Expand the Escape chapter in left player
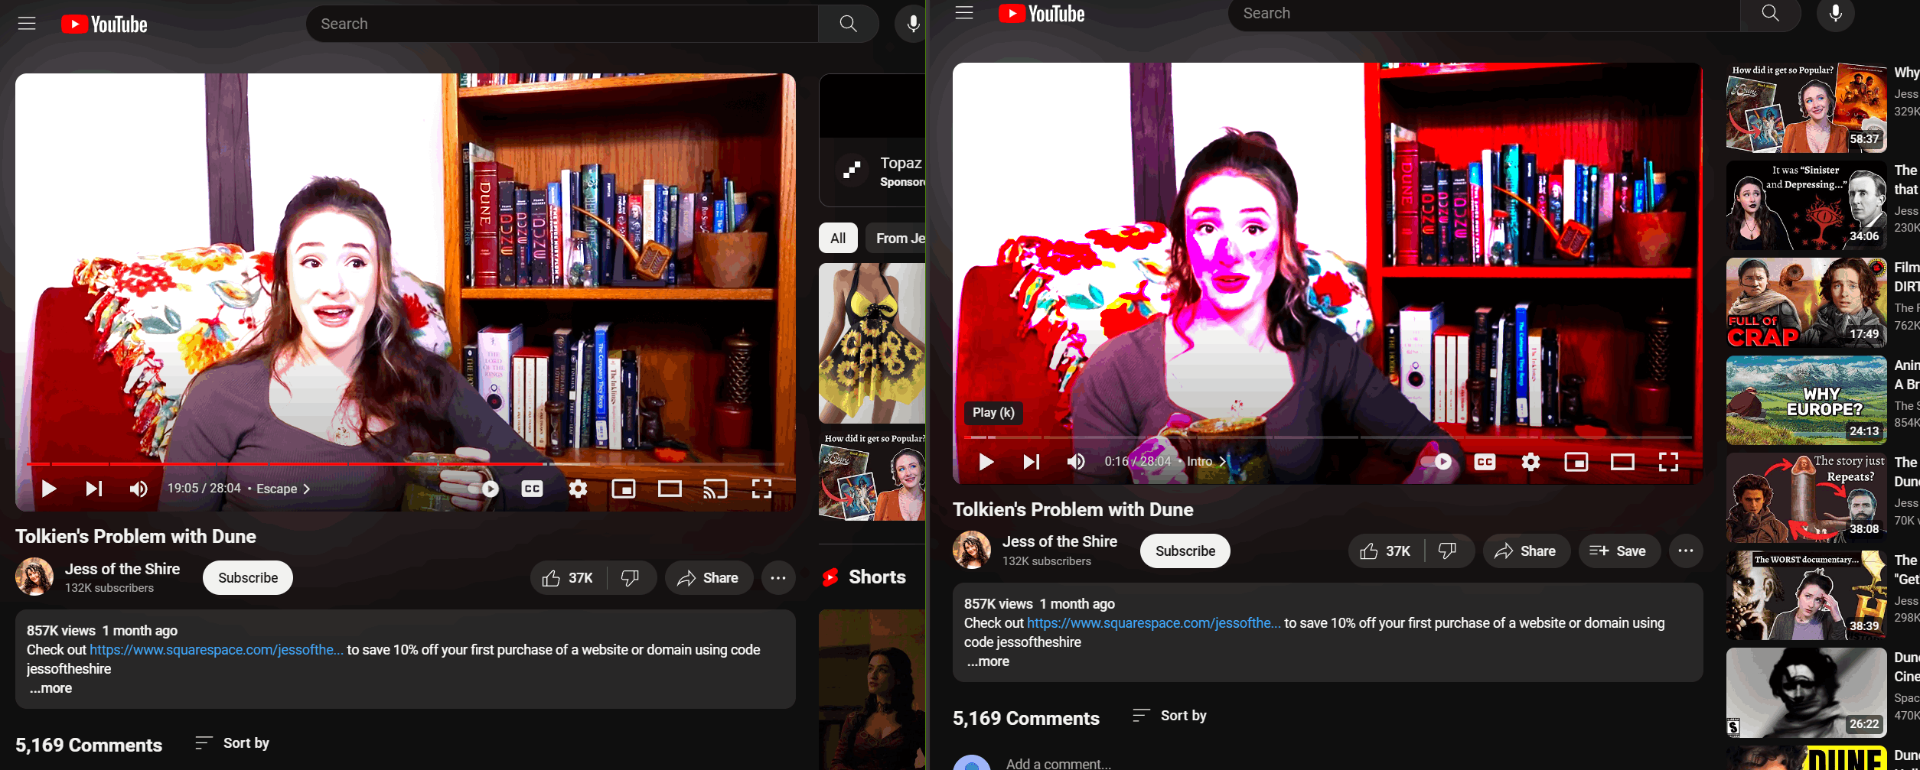 tap(283, 489)
